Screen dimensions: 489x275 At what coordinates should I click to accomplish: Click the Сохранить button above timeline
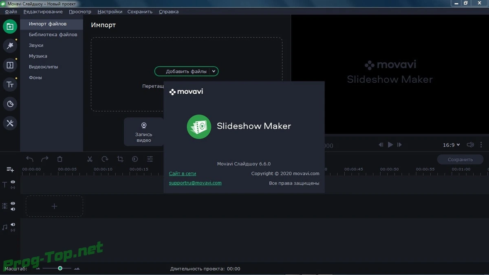[460, 159]
